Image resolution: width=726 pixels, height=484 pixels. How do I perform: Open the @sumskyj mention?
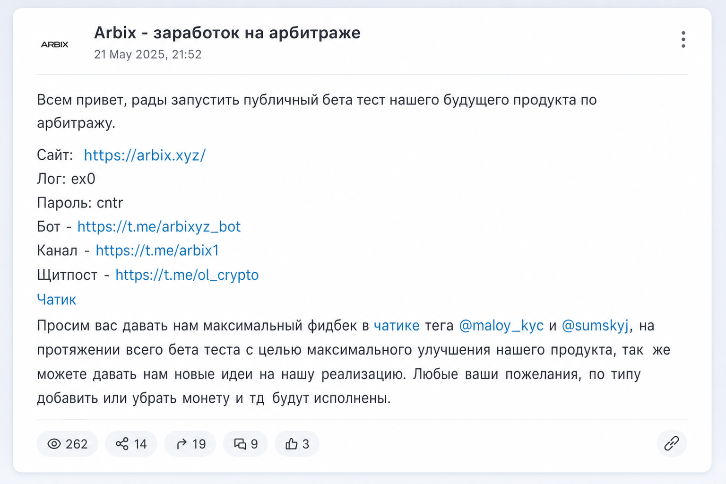(x=595, y=326)
